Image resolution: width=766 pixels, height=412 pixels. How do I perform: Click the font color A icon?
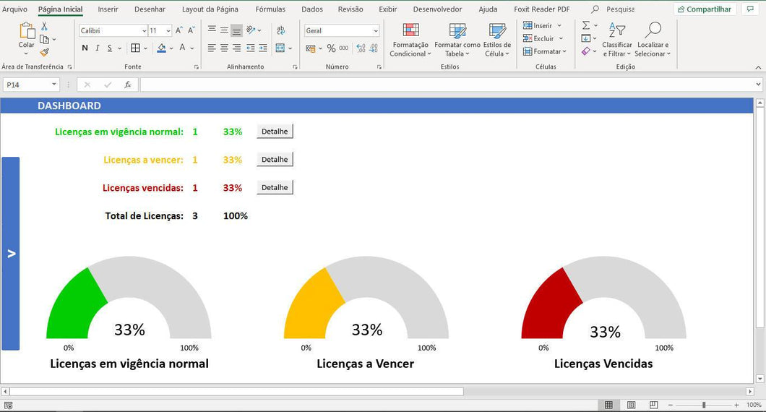click(182, 48)
